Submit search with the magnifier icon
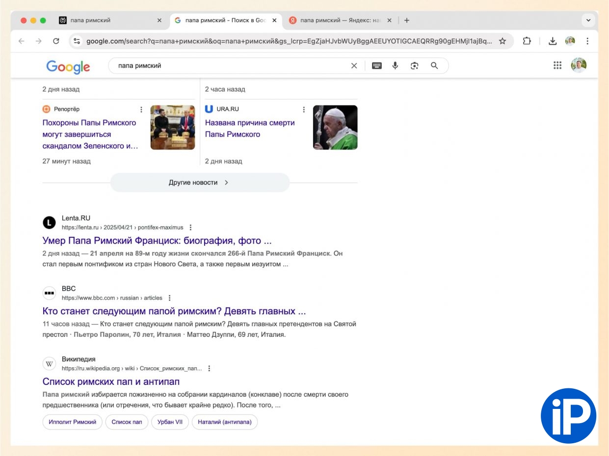Viewport: 609px width, 456px height. [434, 66]
